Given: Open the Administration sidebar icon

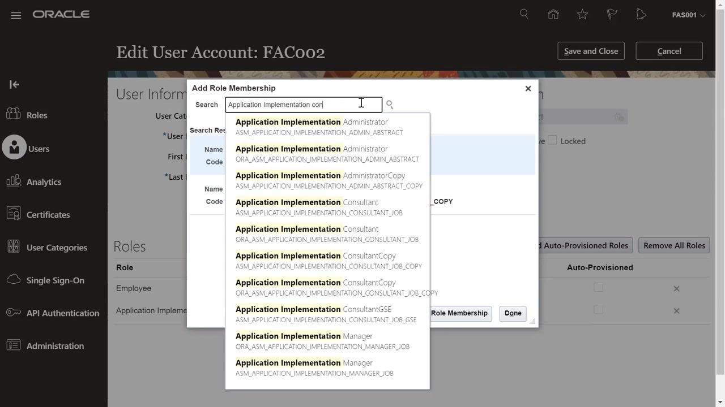Looking at the screenshot, I should 14,345.
